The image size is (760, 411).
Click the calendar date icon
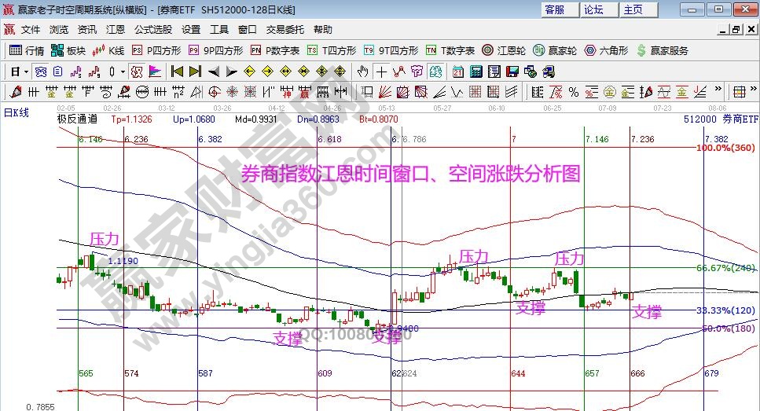(x=458, y=72)
